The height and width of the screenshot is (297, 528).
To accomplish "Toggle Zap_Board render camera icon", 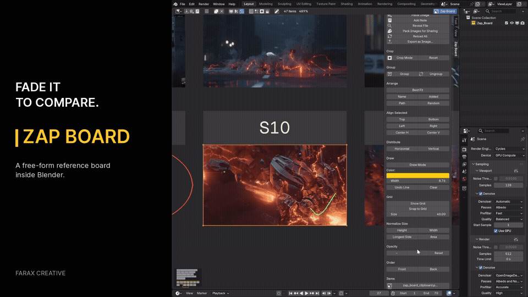I will 522,23.
